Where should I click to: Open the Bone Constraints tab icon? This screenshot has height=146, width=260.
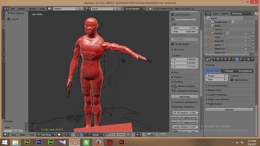coord(245,59)
